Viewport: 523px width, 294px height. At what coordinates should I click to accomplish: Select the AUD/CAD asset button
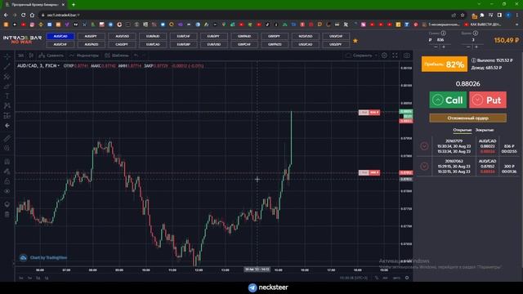point(60,36)
